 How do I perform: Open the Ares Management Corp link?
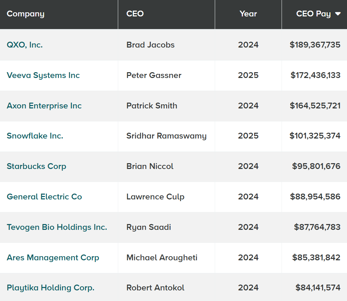[x=53, y=258]
